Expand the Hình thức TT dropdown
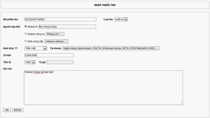Screen dimensions: 210x118 45,49
